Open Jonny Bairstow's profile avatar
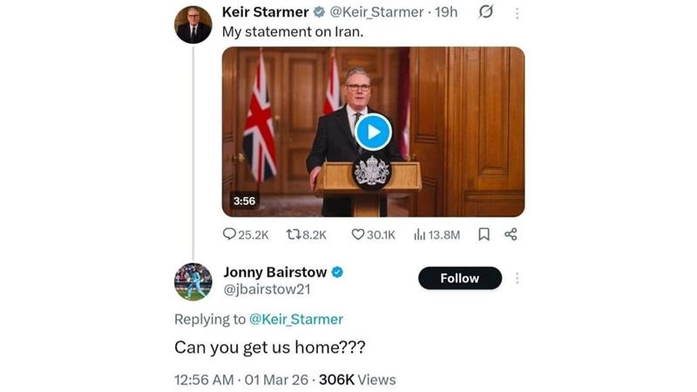This screenshot has width=697, height=392. click(193, 281)
